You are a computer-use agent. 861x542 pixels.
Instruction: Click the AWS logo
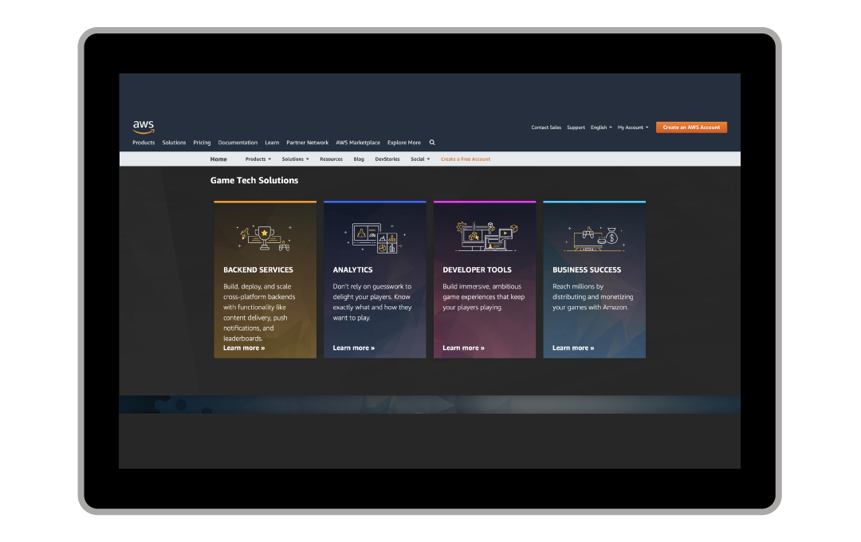pyautogui.click(x=143, y=127)
